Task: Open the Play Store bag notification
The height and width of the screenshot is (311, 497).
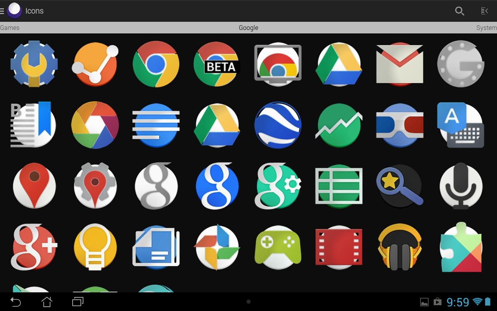Action: click(438, 302)
